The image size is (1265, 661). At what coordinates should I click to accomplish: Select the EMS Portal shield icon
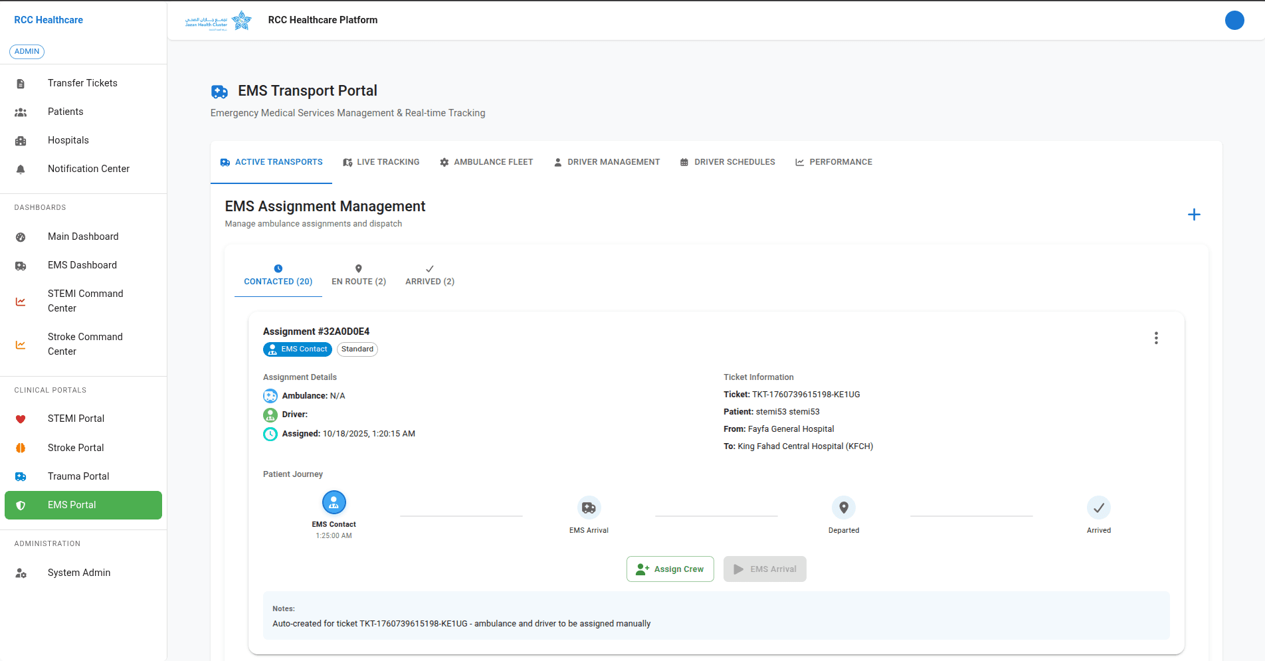(x=21, y=505)
